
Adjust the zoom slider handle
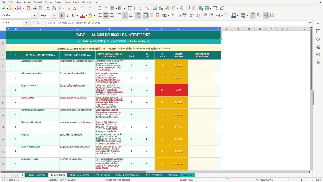pos(301,180)
